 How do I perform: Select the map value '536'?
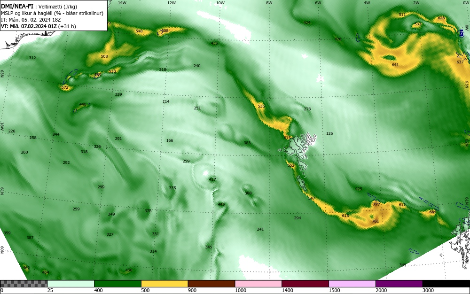tap(261, 106)
